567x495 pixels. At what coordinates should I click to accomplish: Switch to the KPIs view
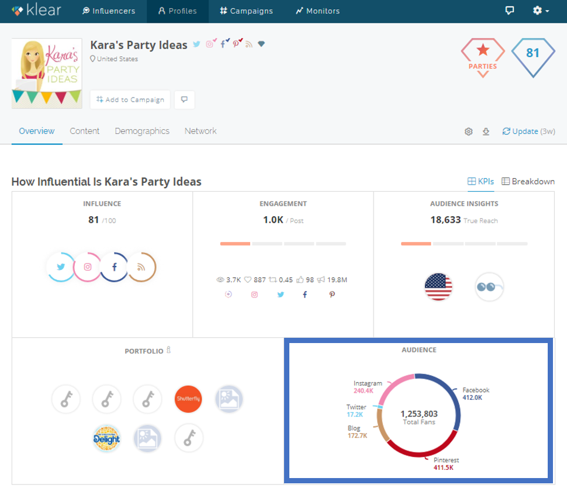480,182
